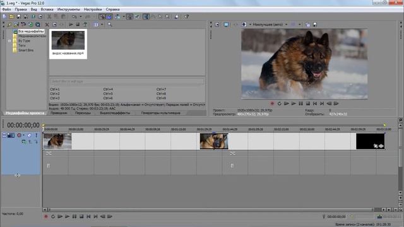Open Project Video Properties in preview toolbar
Image resolution: width=404 pixels, height=227 pixels.
[x=217, y=25]
